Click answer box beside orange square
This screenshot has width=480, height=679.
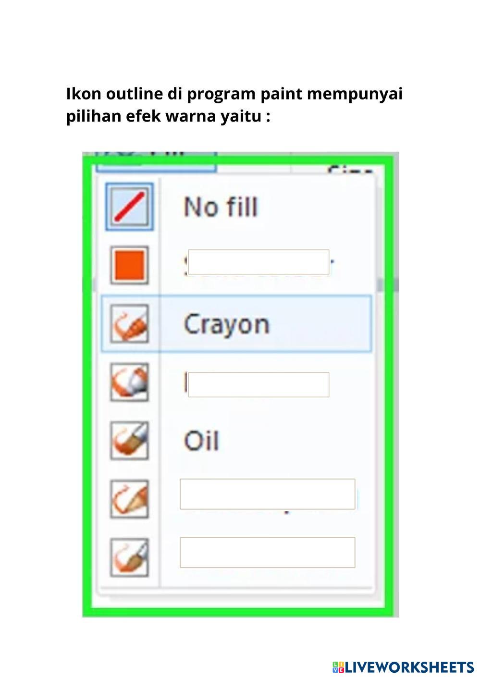(x=258, y=262)
